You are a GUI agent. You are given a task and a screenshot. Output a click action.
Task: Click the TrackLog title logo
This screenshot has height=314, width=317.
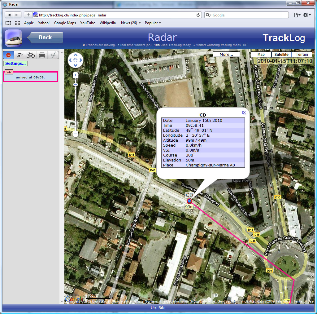tap(284, 38)
